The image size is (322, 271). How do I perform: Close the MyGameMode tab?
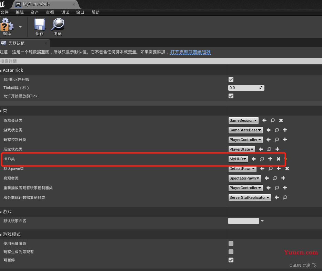pos(74,4)
